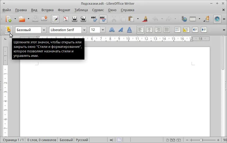Center the paragraph horizontally
Screen dimensions: 227x143
click(149, 30)
